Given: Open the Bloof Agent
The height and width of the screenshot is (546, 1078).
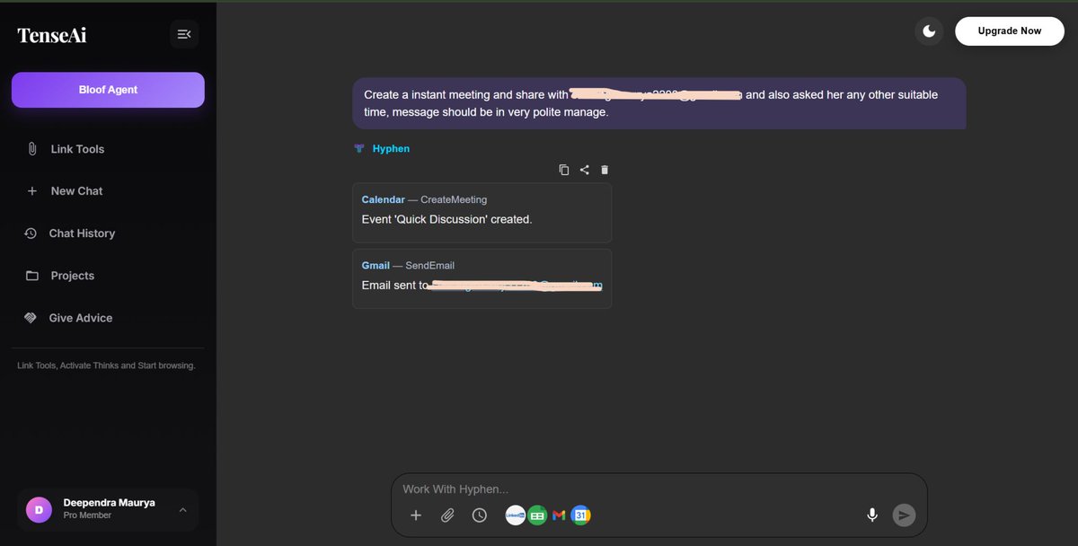Looking at the screenshot, I should point(108,90).
